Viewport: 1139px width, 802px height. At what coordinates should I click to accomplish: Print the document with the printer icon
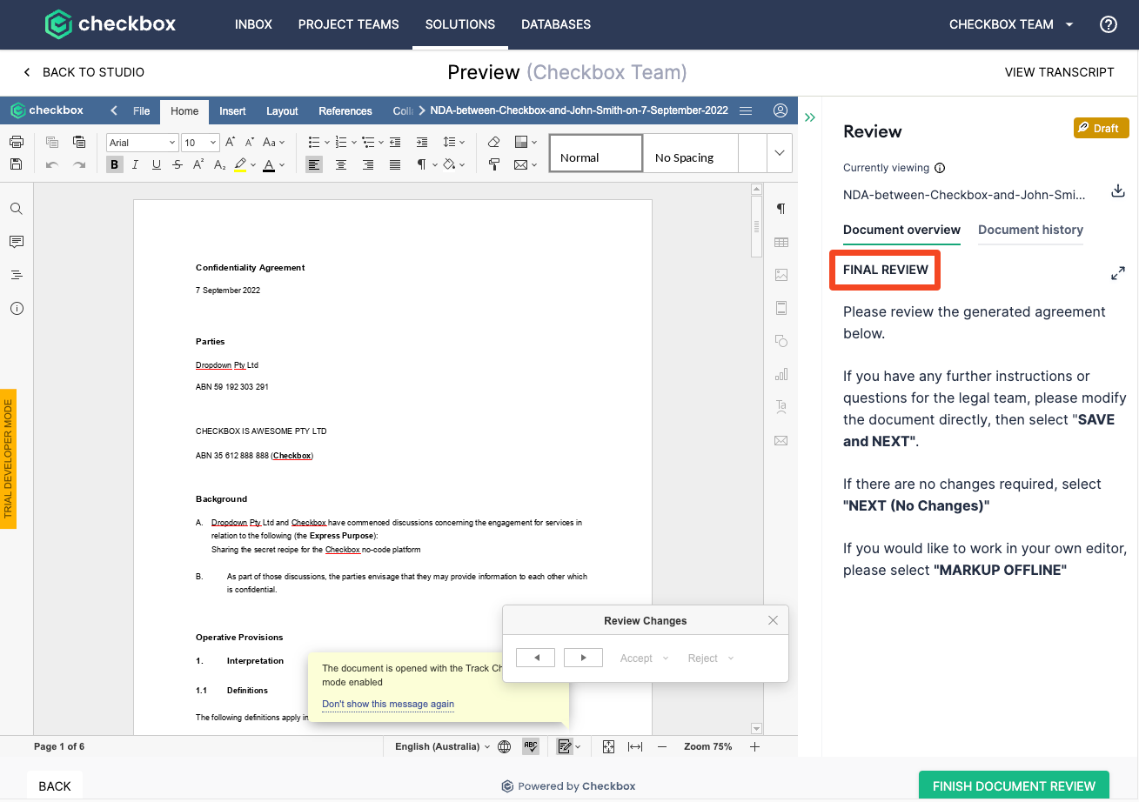[x=16, y=142]
